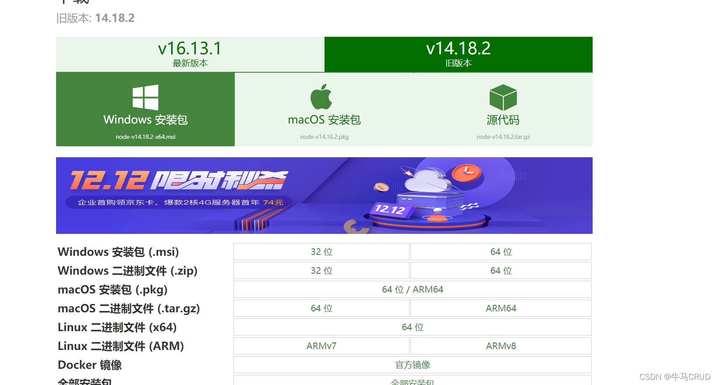The image size is (717, 385).
Task: Download Linux binary 64-bit (x64)
Action: [x=413, y=327]
